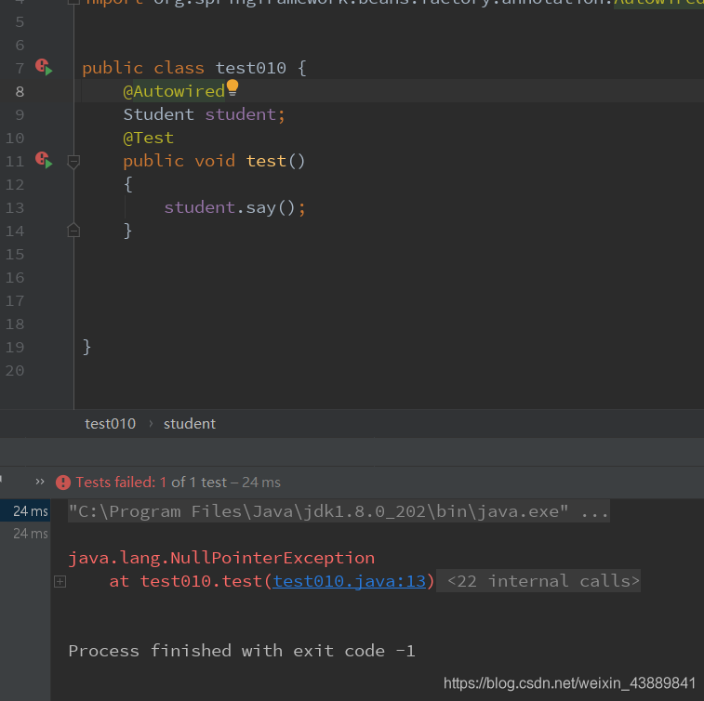Click the java.lang.NullPointerException console line
Screen dimensions: 704x701
click(221, 558)
